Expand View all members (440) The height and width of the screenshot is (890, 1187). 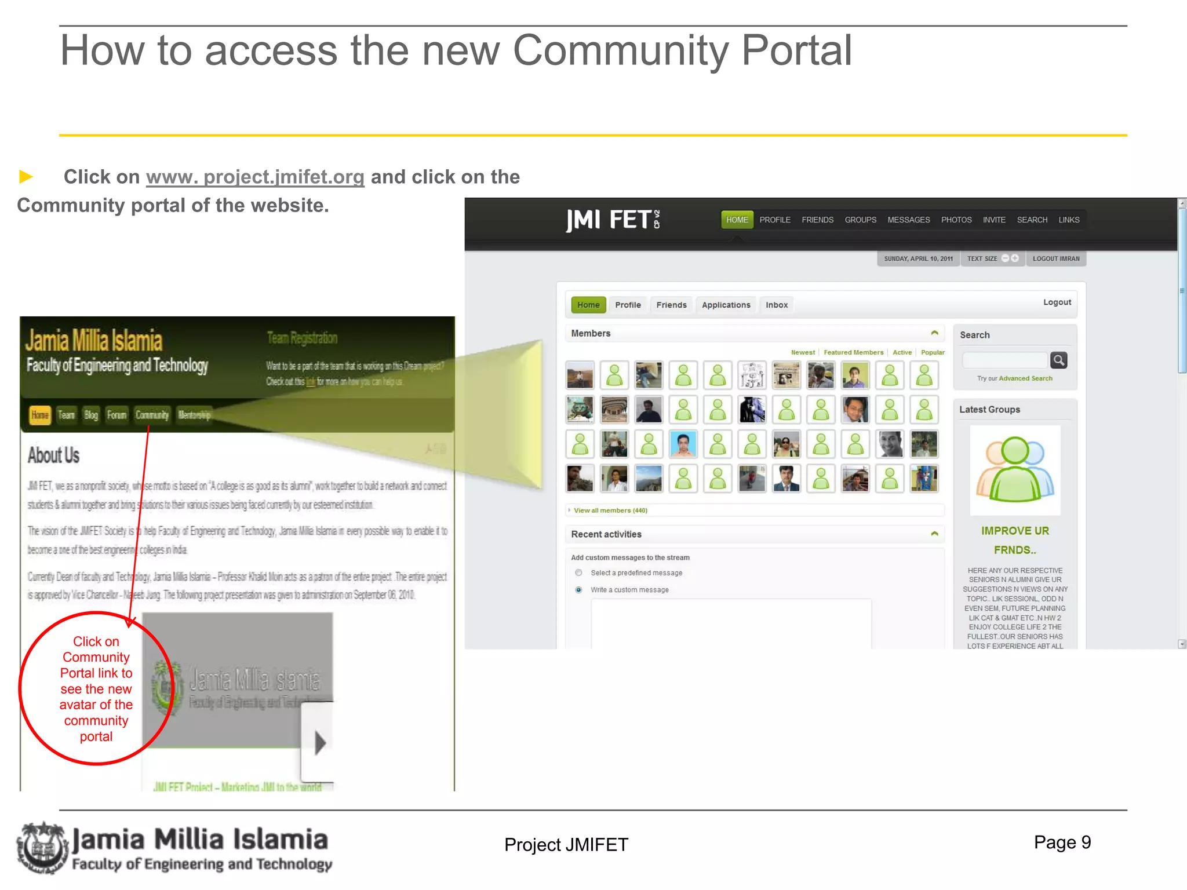tap(610, 510)
